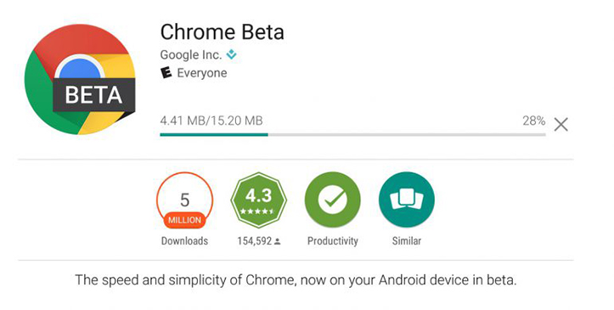Expand the app description text
The width and height of the screenshot is (614, 310).
point(296,280)
